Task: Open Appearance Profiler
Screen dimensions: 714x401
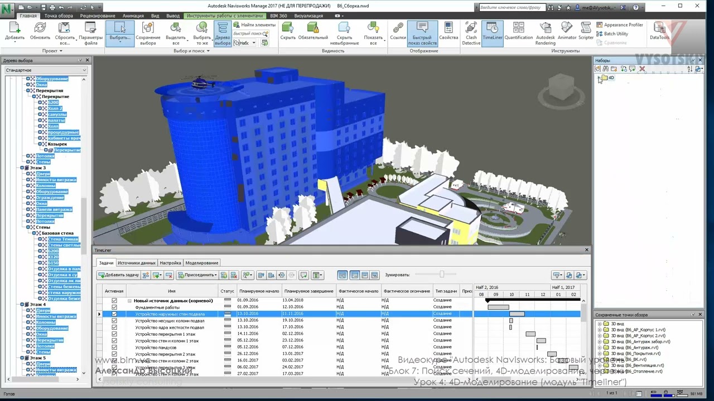Action: [620, 25]
